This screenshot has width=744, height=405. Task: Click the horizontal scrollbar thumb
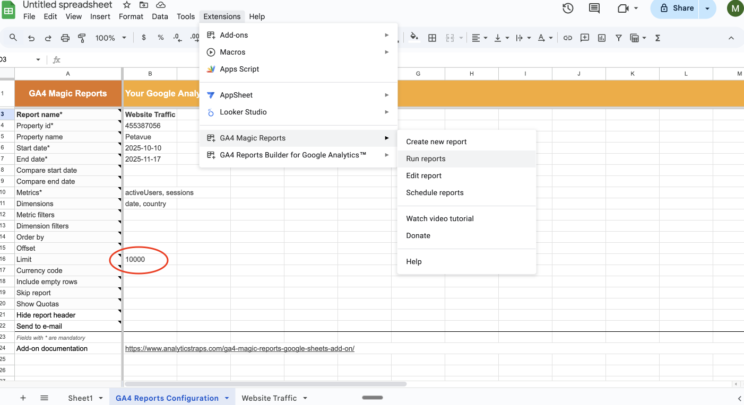[265, 384]
